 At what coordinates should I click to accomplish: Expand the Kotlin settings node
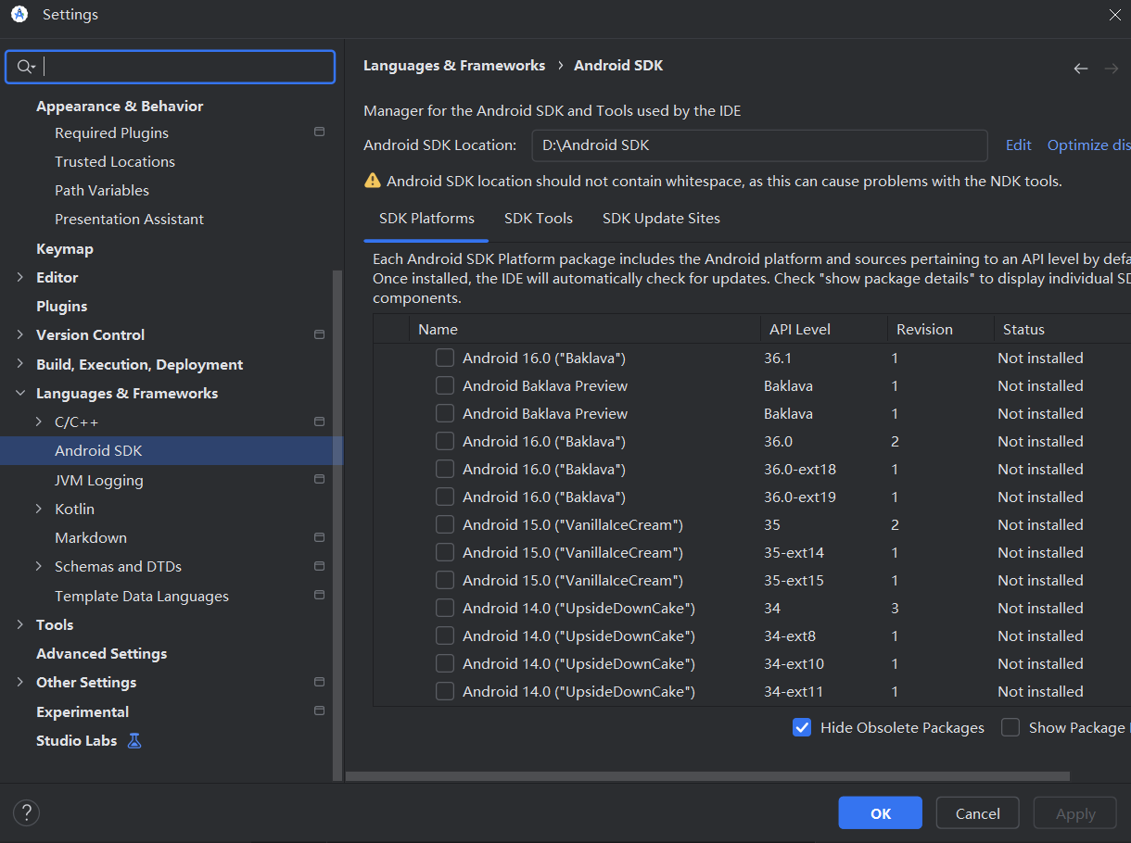39,509
